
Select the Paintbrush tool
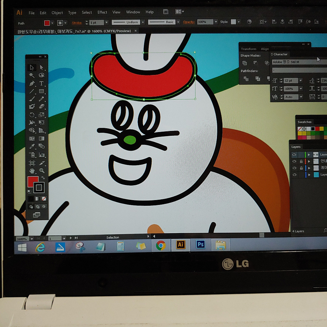32,99
